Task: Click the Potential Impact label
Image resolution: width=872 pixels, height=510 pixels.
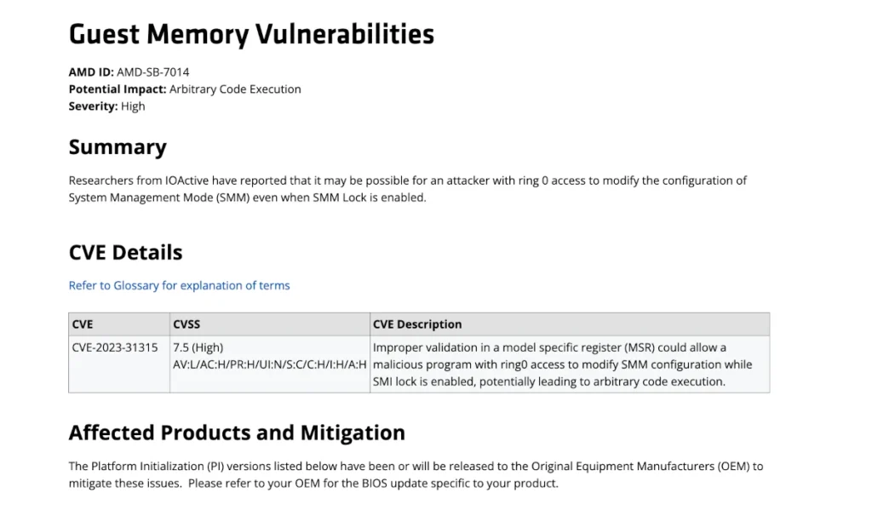Action: (118, 89)
